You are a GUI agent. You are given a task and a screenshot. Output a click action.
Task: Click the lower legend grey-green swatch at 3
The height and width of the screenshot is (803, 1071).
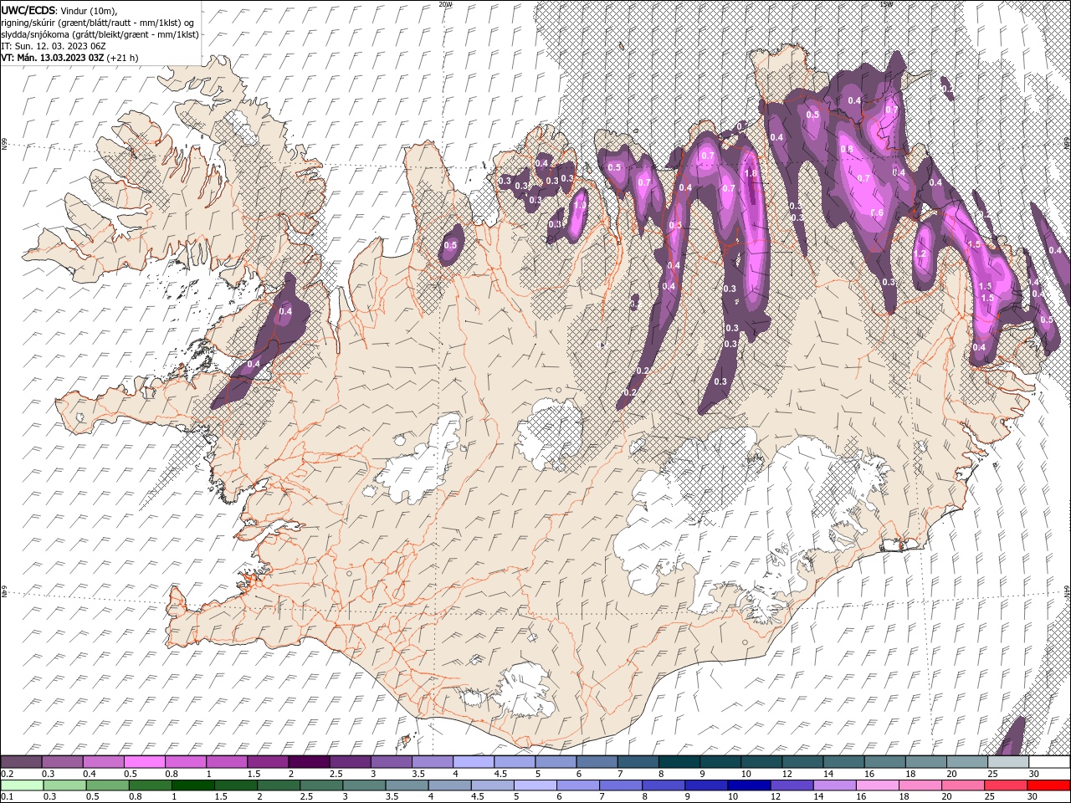coord(363,785)
